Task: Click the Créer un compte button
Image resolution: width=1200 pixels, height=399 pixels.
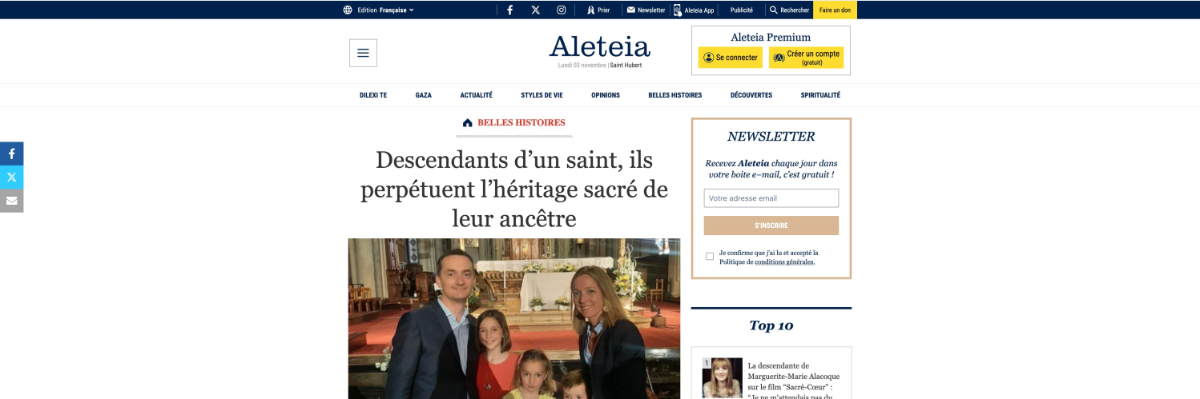Action: click(x=806, y=58)
